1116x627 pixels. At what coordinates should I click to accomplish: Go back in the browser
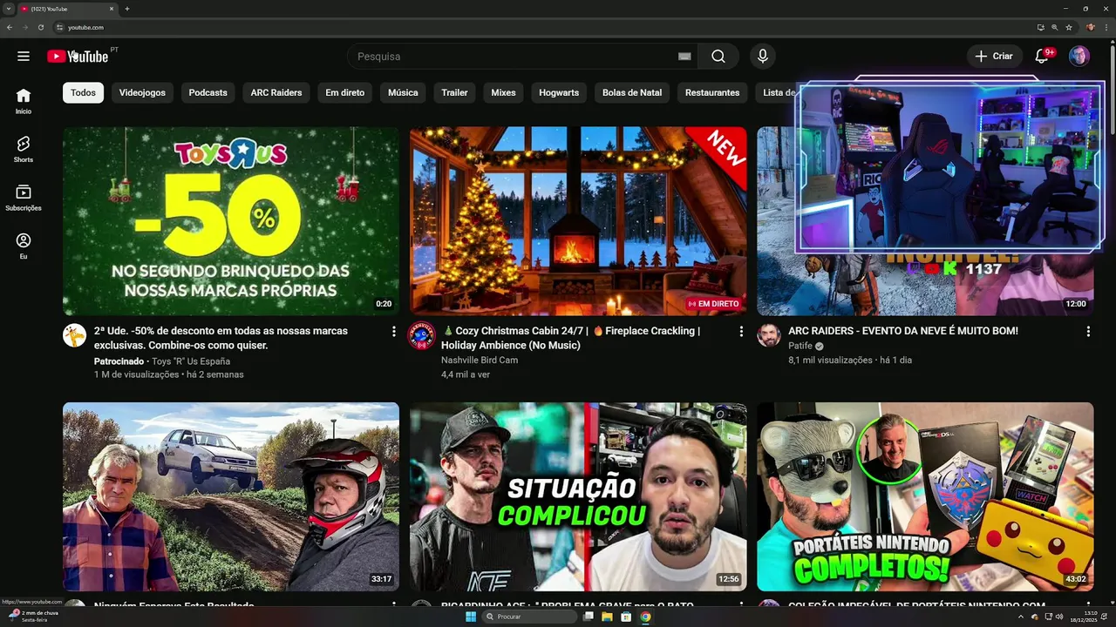coord(10,27)
